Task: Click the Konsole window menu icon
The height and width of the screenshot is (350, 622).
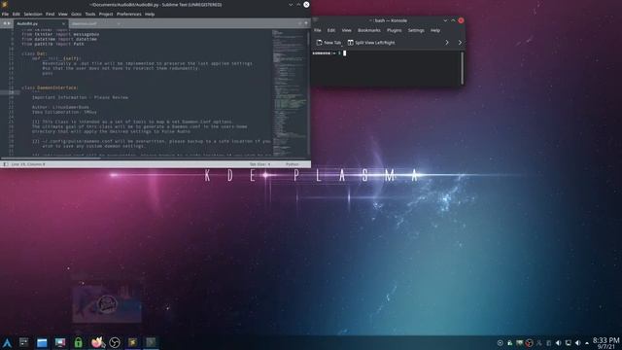Action: [x=315, y=19]
